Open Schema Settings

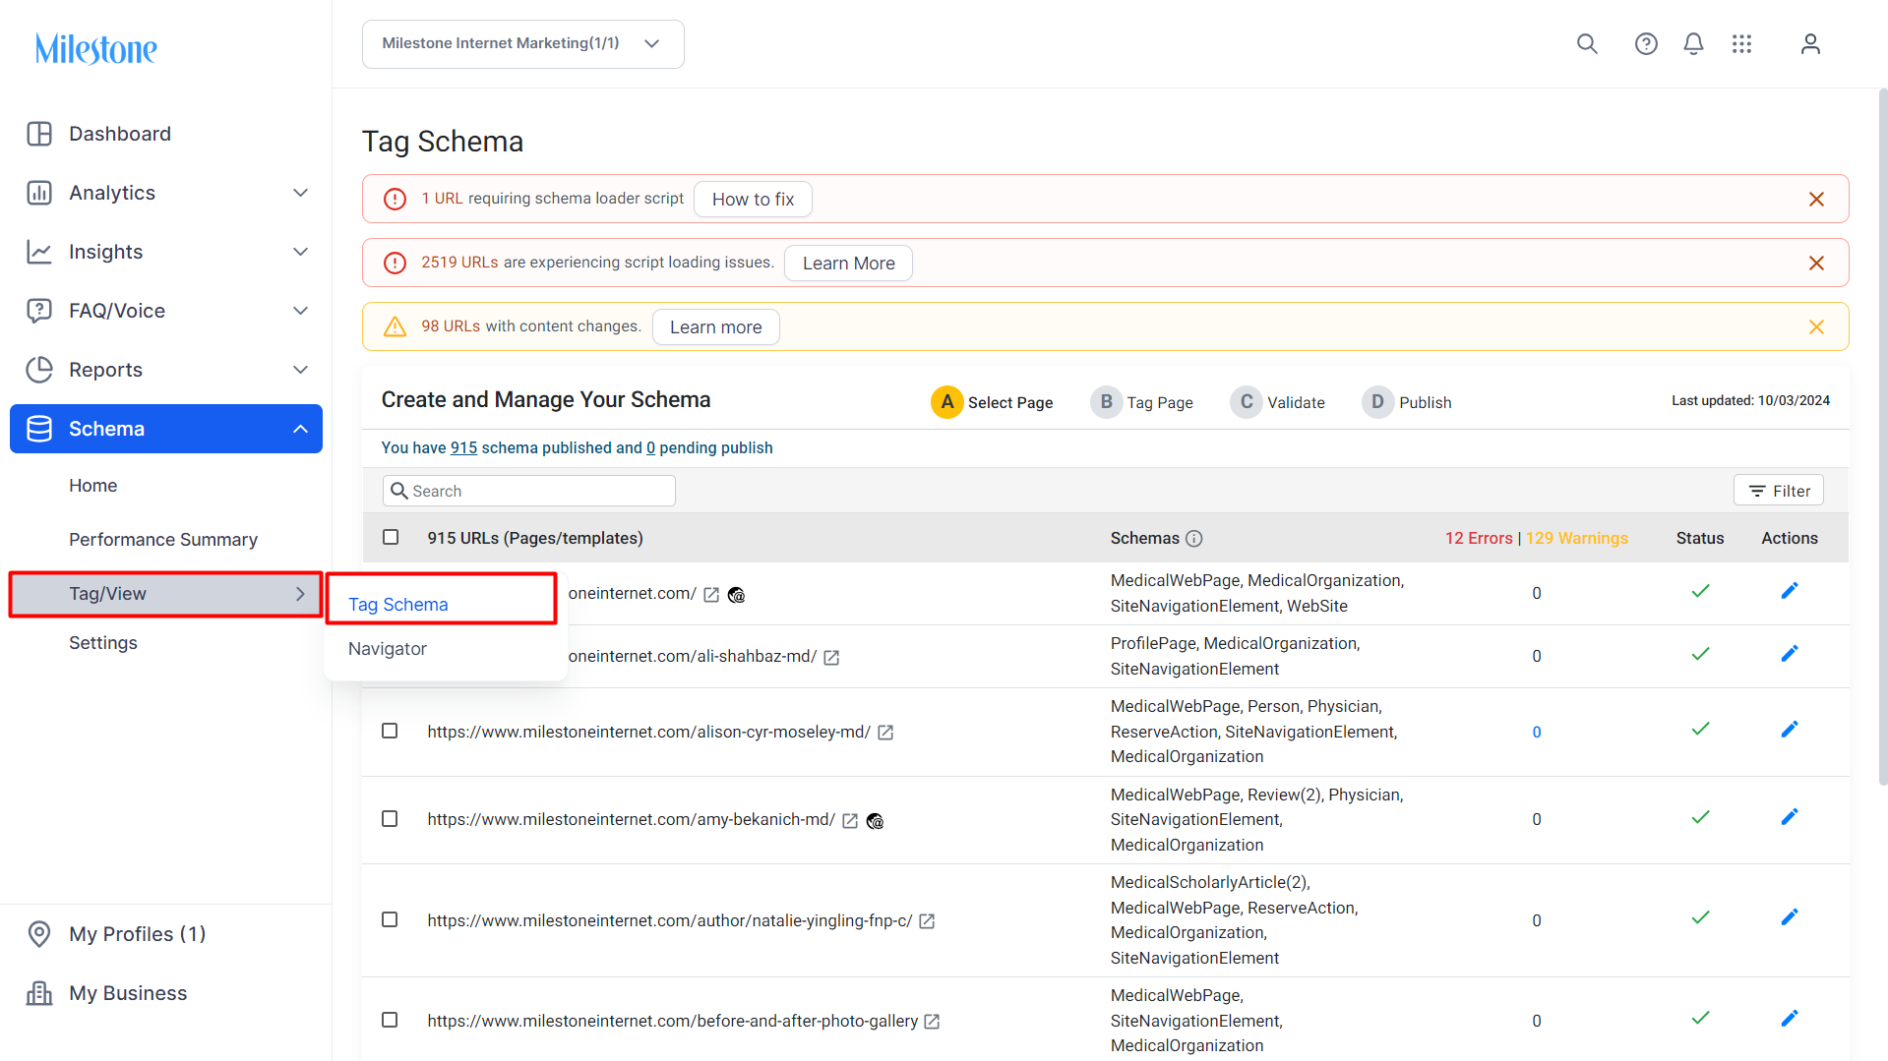pos(103,643)
